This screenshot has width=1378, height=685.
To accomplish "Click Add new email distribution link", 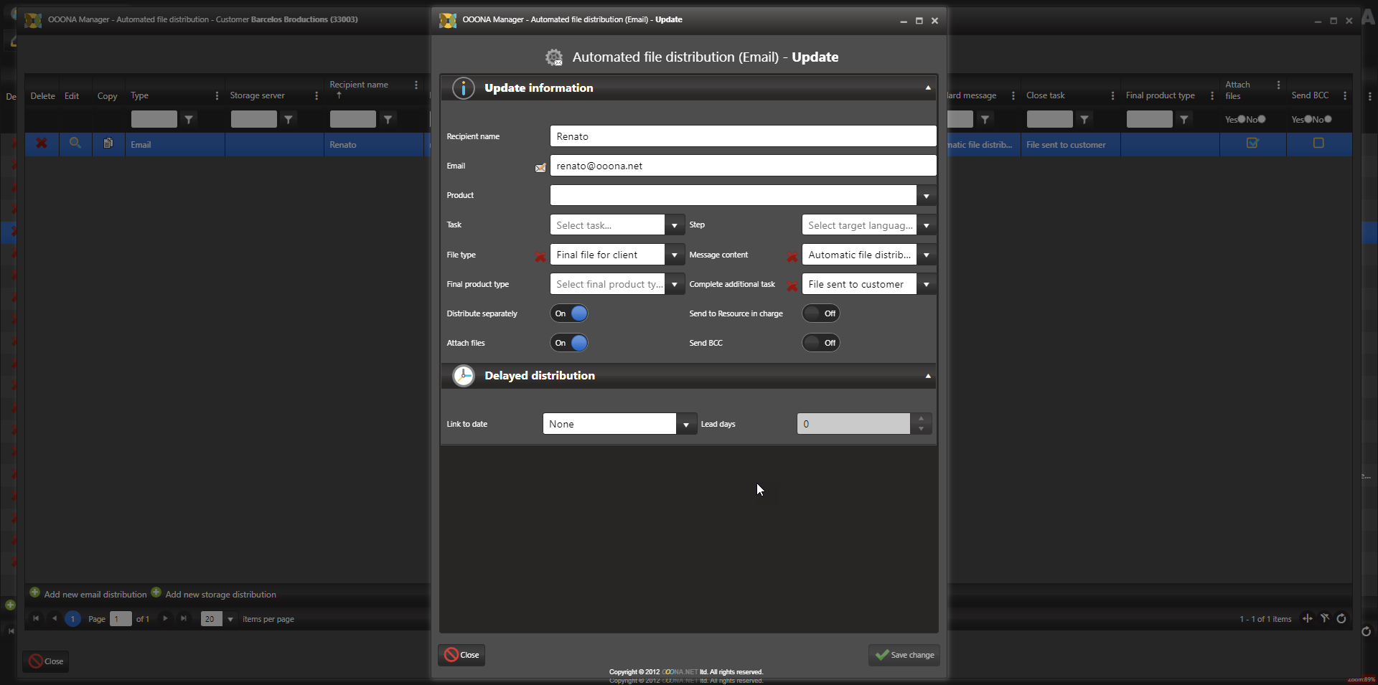I will click(95, 595).
